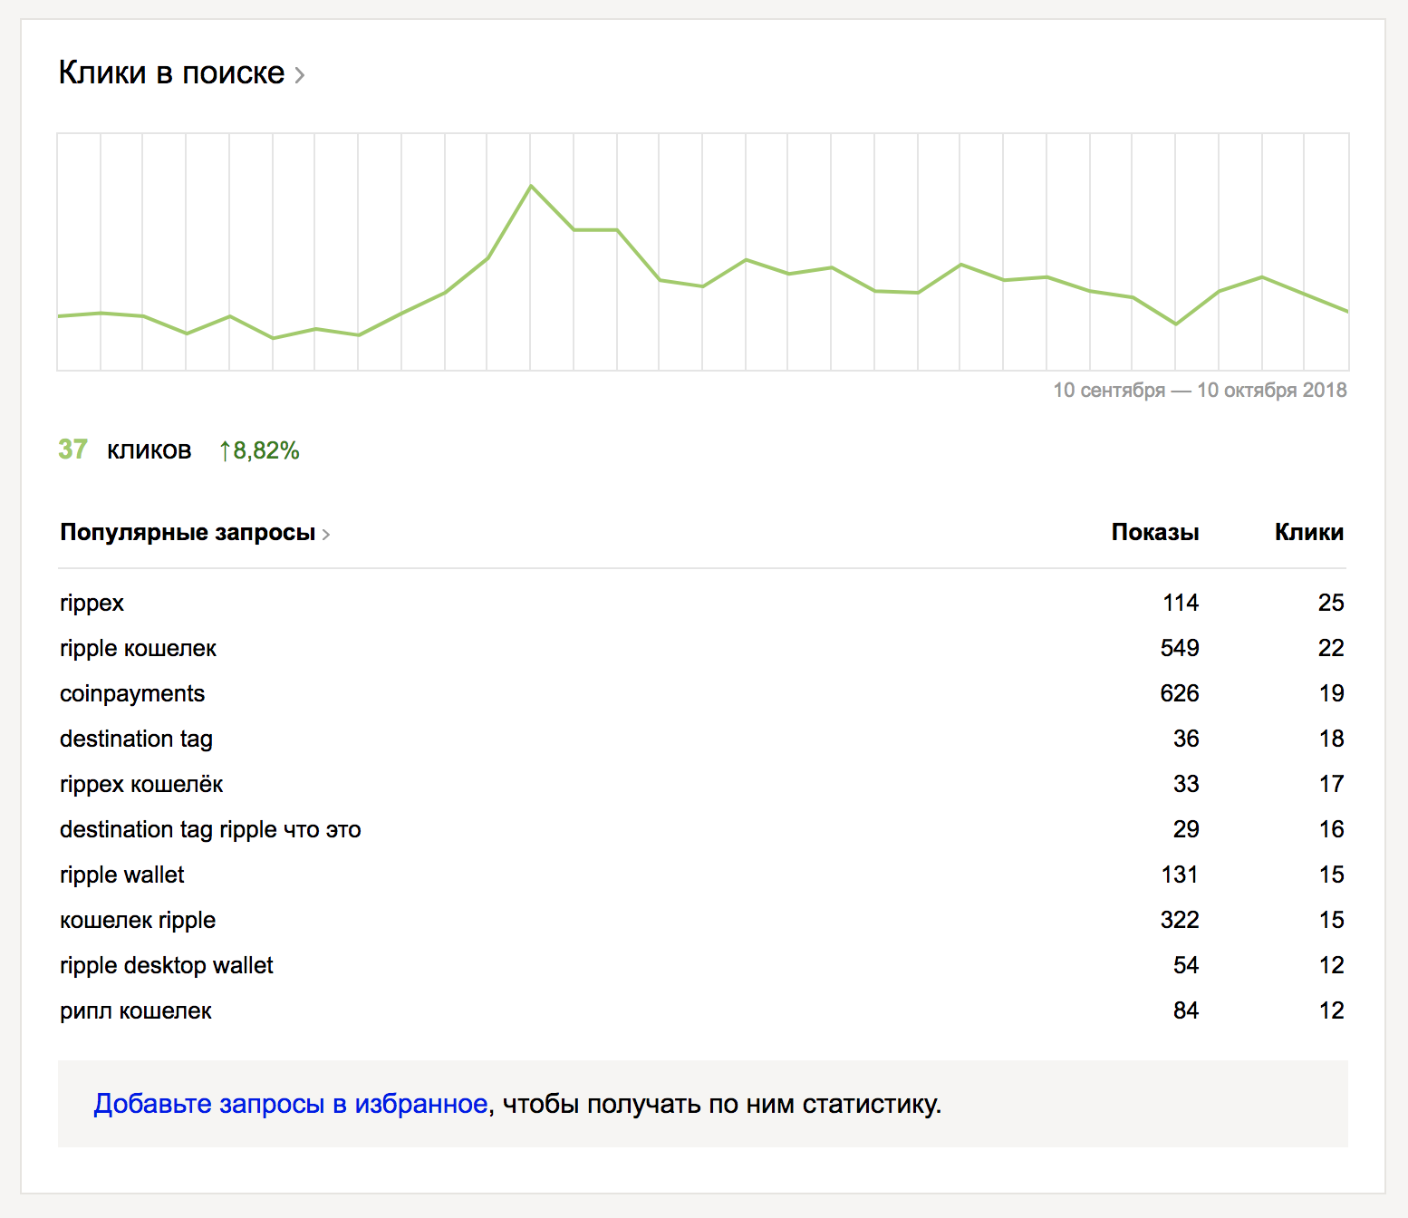Click the green "37" clicks total

point(72,449)
